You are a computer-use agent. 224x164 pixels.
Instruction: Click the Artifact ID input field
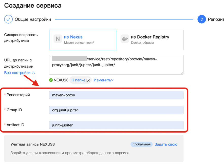click(116, 125)
